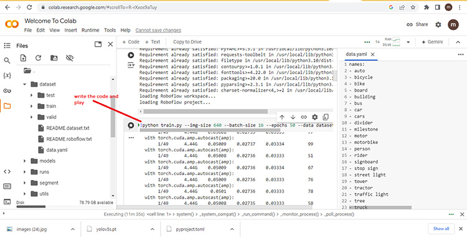The image size is (467, 238).
Task: Open the File menu
Action: pyautogui.click(x=28, y=30)
